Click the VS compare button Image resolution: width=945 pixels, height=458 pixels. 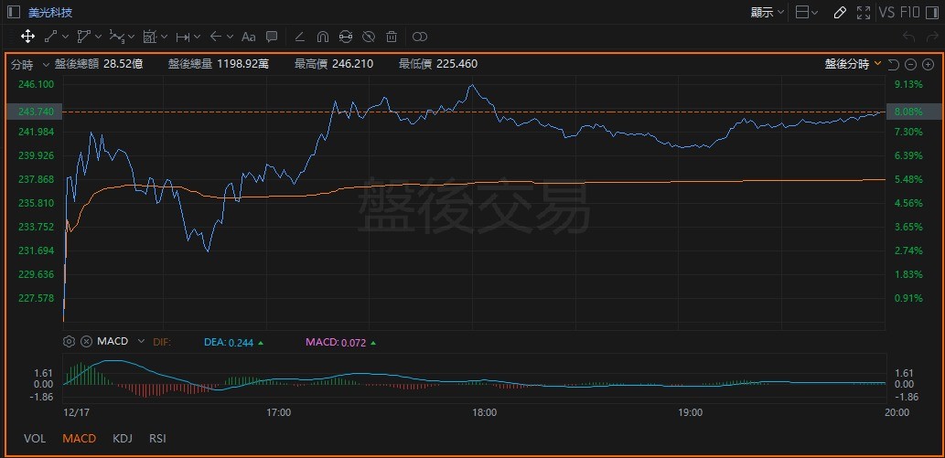(886, 12)
